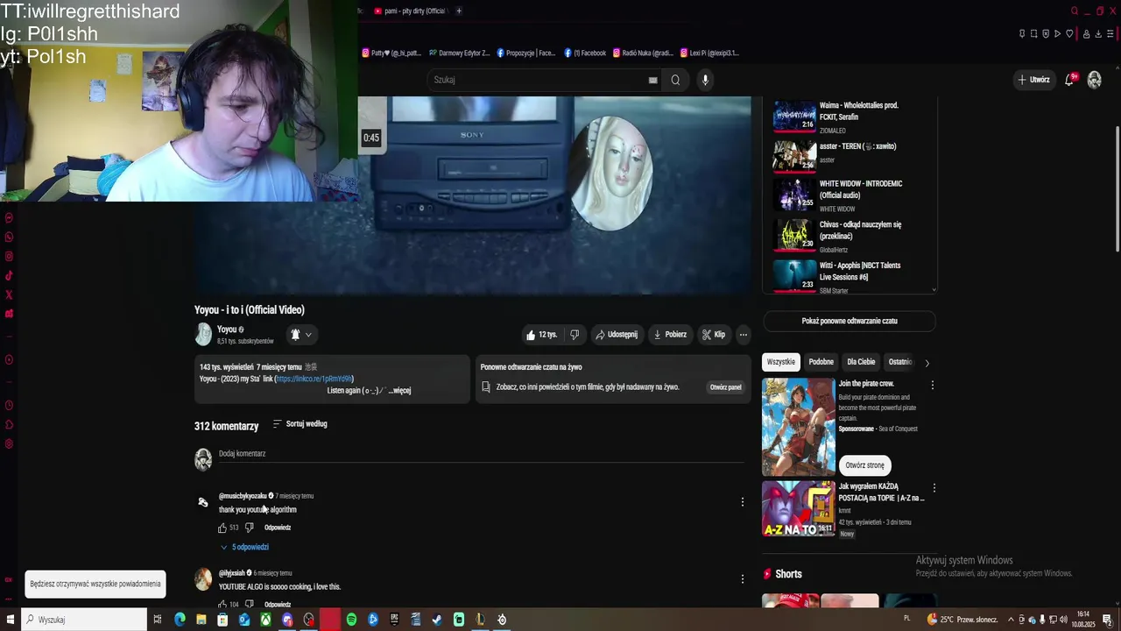This screenshot has width=1121, height=631.
Task: Click Pokaż ponowne odtwarzanie czatu
Action: [x=850, y=321]
